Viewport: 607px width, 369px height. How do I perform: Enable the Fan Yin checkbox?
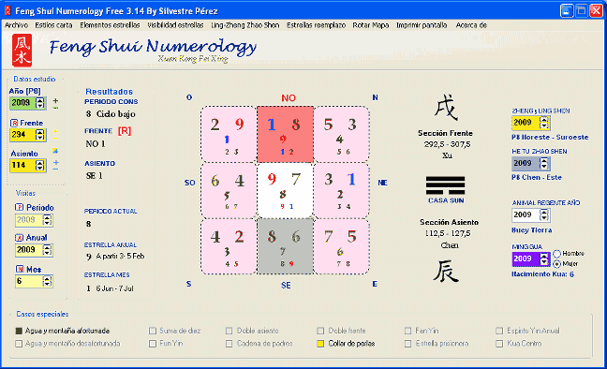pos(408,331)
